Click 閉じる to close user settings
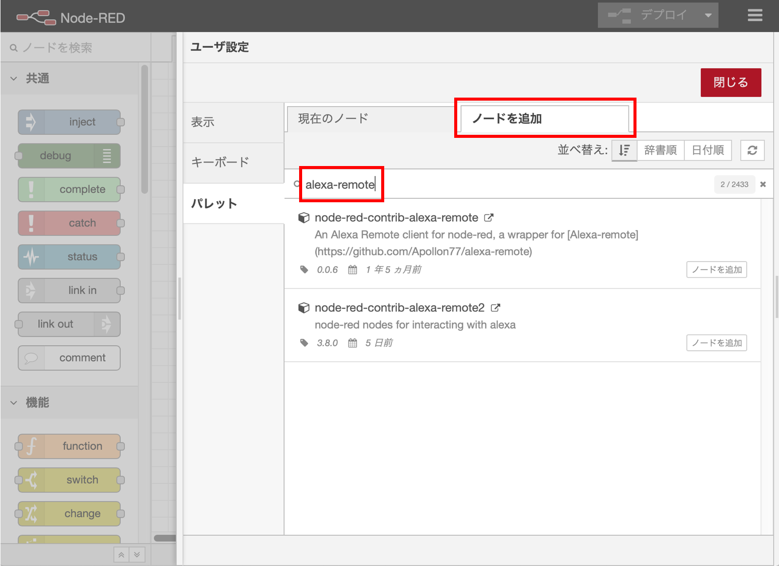Screen dimensions: 779x566 tap(731, 82)
